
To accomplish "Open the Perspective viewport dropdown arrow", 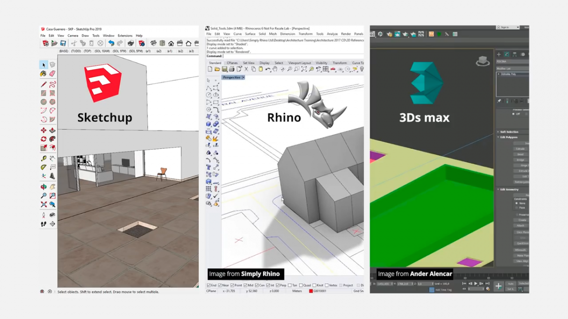I will [243, 78].
